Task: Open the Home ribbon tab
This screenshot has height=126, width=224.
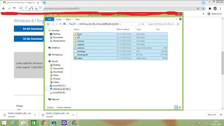Action: click(59, 19)
